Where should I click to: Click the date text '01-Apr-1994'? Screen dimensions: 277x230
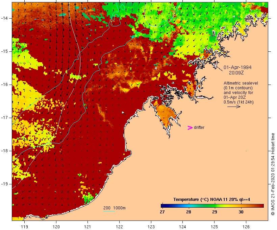[237, 67]
